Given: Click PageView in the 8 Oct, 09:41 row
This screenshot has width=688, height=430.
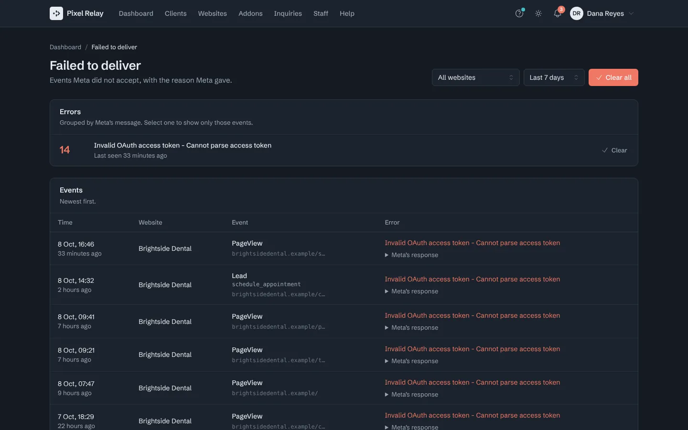Looking at the screenshot, I should pos(247,316).
